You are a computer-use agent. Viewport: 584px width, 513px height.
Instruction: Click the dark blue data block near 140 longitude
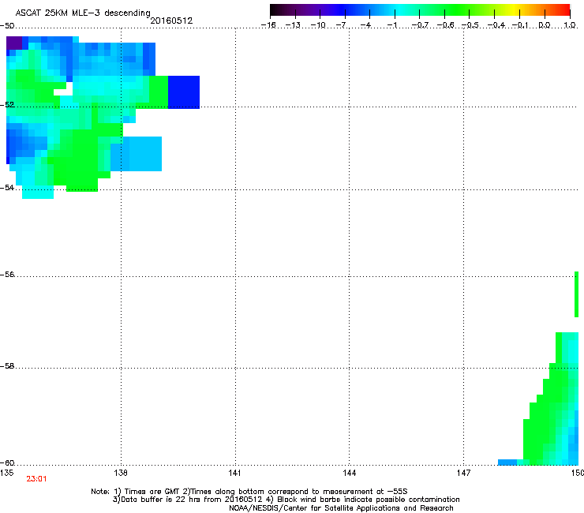click(184, 92)
